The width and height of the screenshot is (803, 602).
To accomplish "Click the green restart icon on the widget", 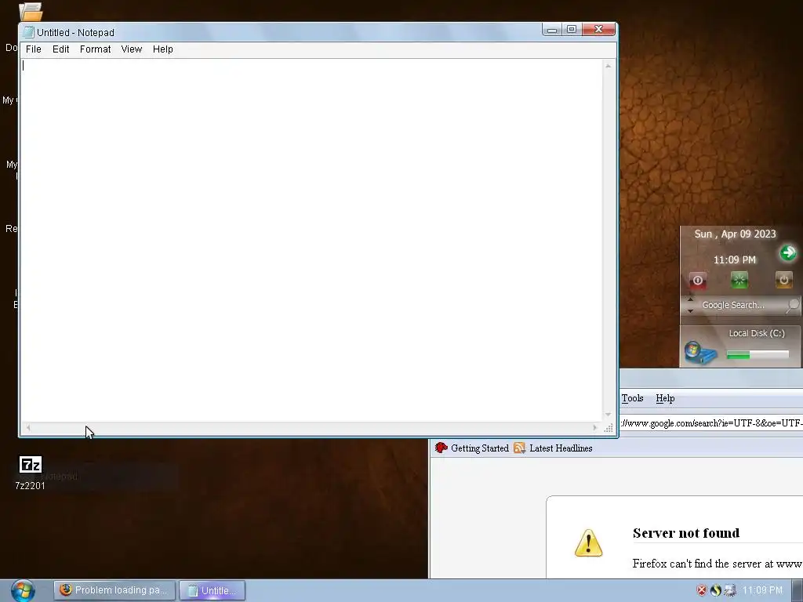I will 739,280.
